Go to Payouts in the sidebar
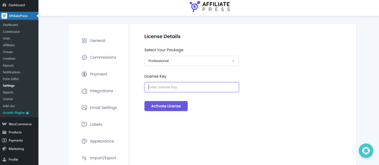 point(8,65)
